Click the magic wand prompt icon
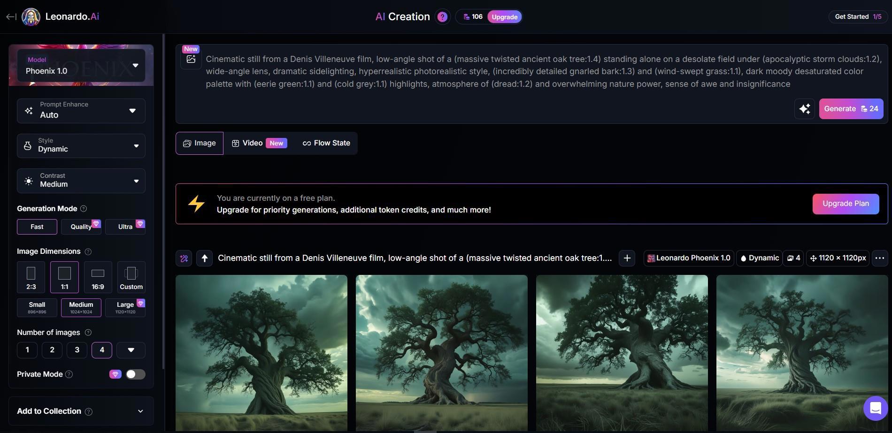The width and height of the screenshot is (892, 433). 184,258
